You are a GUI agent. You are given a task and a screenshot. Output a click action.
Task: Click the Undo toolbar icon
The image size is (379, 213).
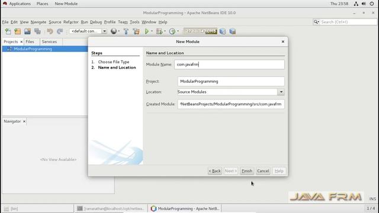point(50,31)
